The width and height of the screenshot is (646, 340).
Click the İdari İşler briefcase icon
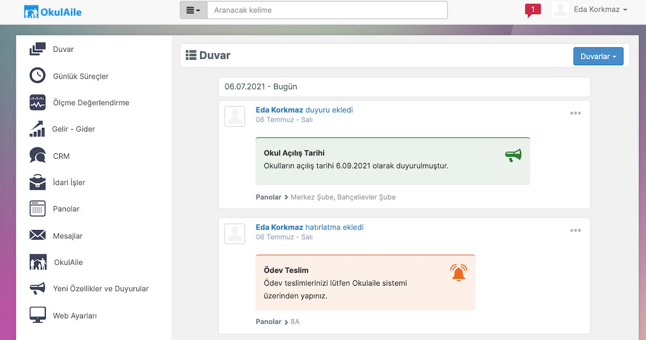[38, 182]
